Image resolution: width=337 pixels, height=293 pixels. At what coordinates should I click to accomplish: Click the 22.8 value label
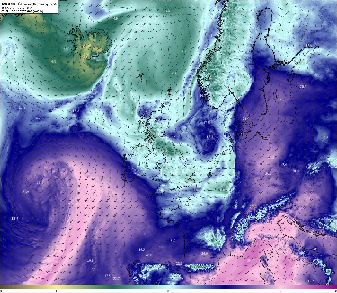(x=179, y=264)
